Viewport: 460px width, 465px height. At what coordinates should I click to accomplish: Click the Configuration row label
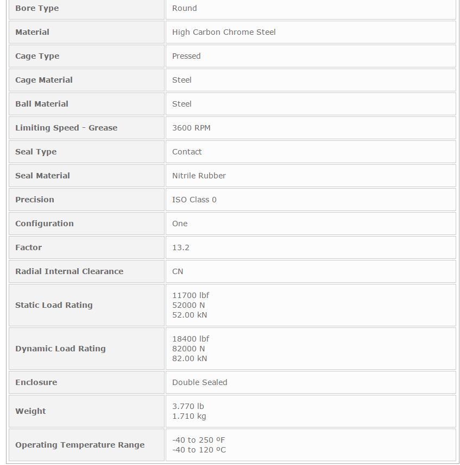[x=45, y=224]
